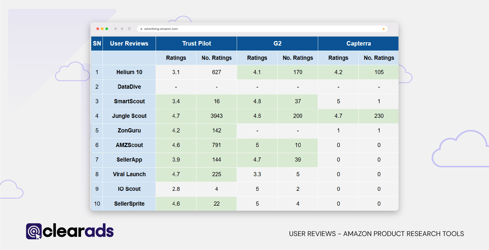489x250 pixels.
Task: Click Jungle Scout's Capterra count 230
Action: coord(379,116)
